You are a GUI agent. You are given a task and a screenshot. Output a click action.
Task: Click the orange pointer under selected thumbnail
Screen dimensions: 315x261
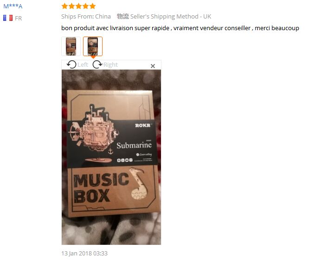coord(93,57)
